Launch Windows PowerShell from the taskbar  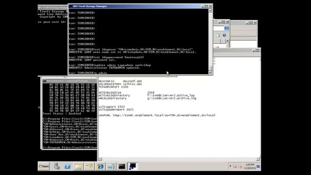(68, 166)
